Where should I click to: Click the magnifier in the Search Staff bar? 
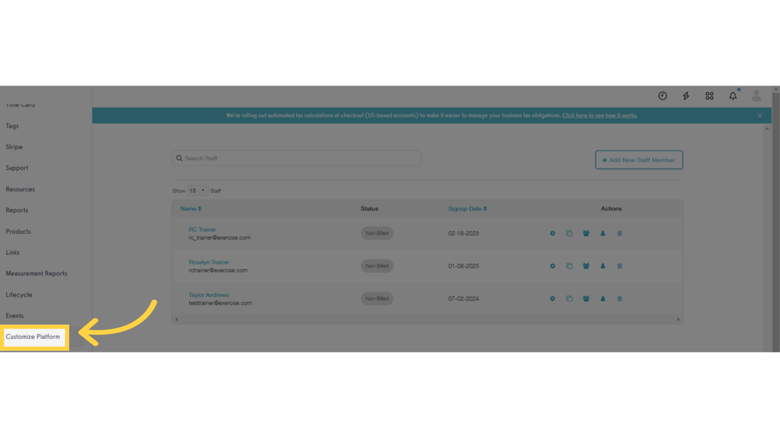[x=179, y=158]
